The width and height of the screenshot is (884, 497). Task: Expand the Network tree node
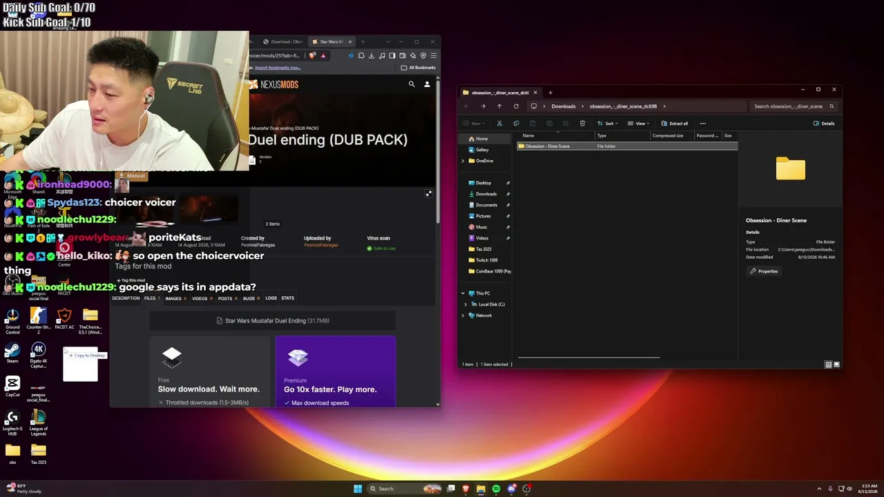coord(463,315)
